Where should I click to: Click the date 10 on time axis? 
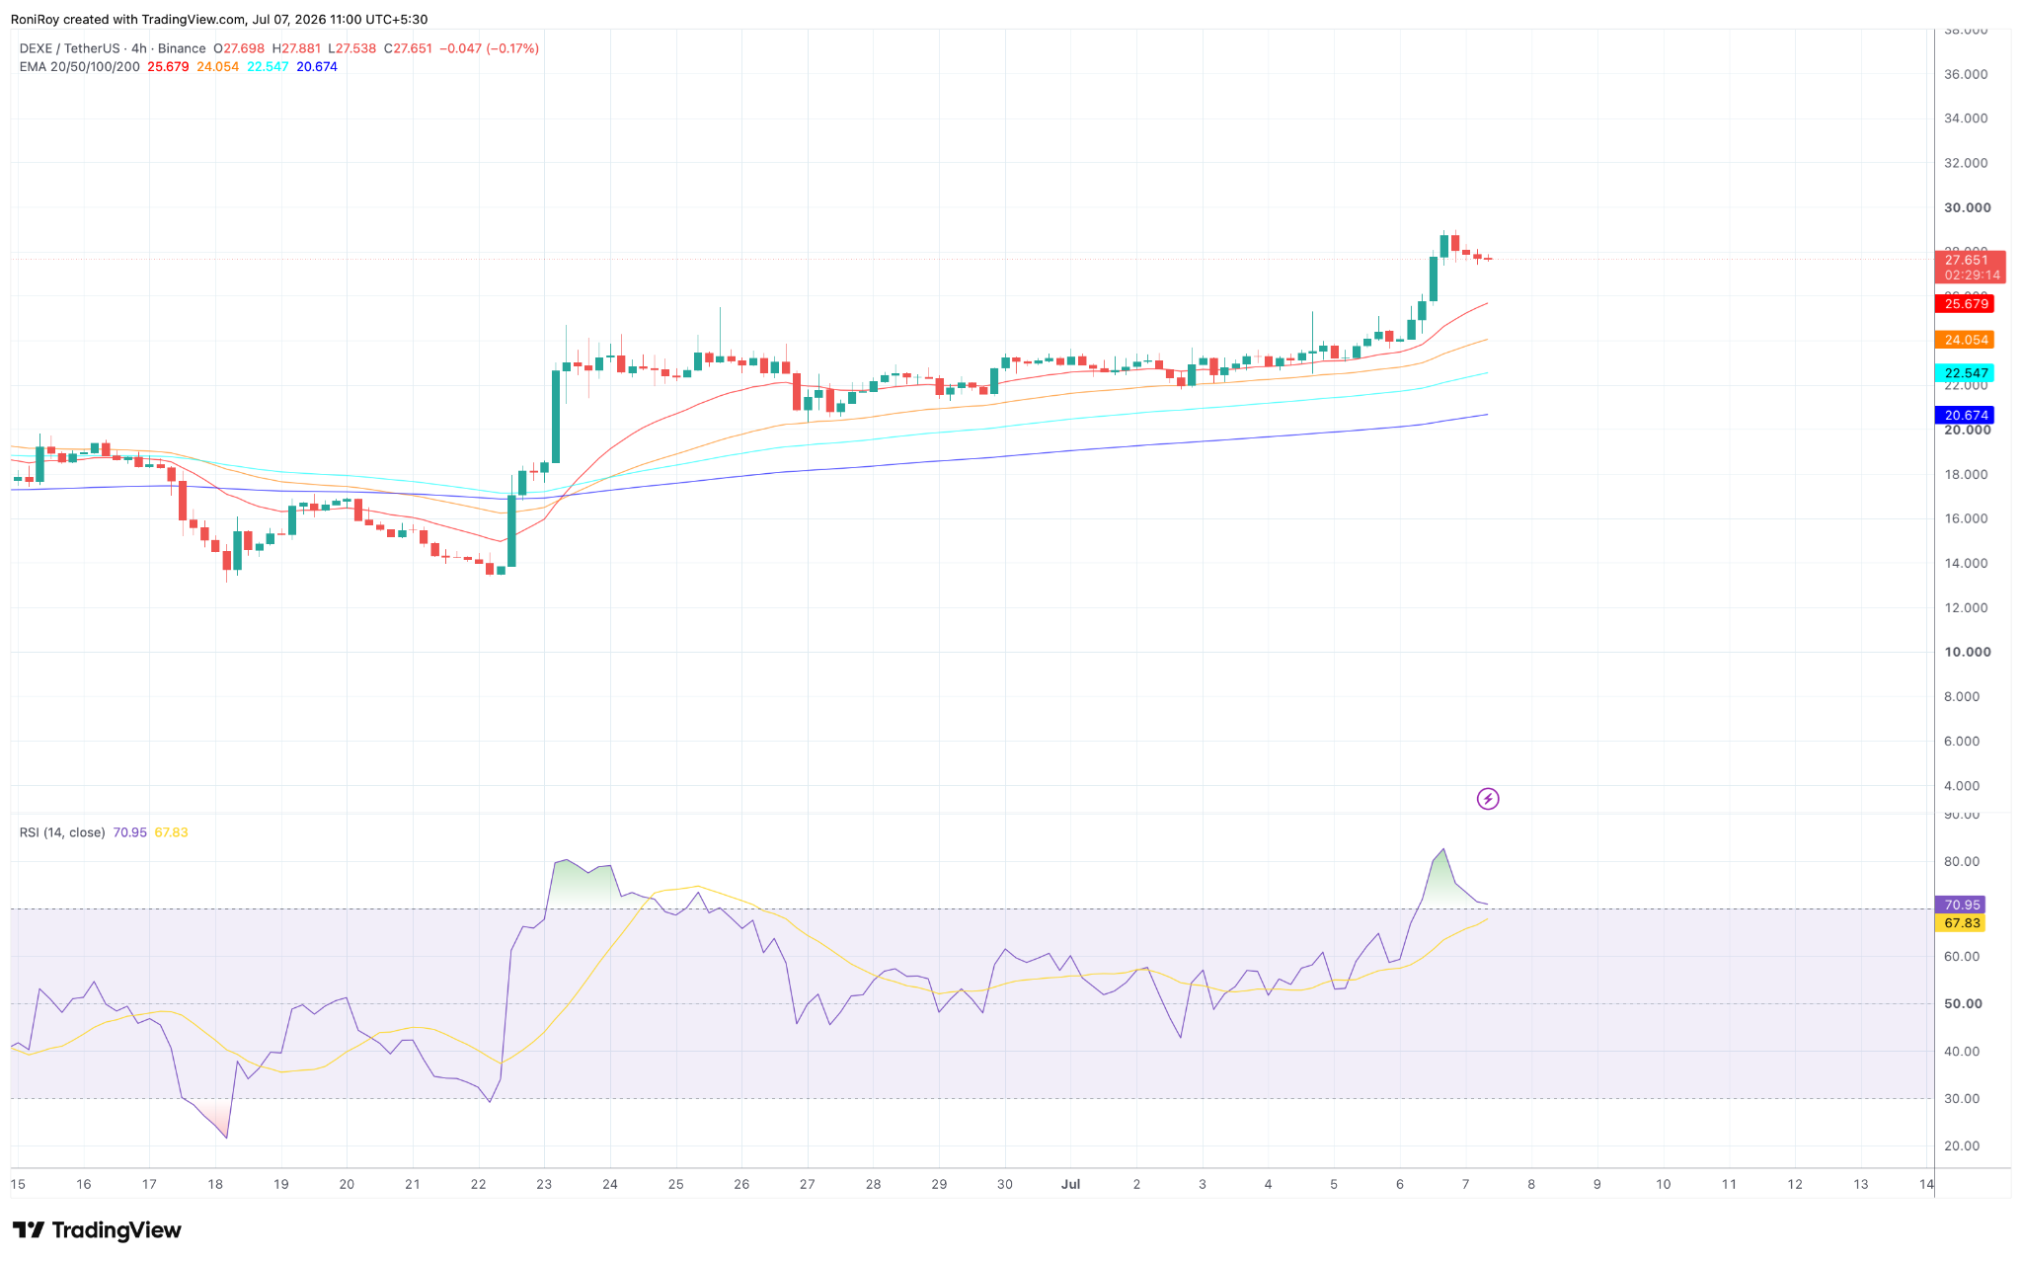tap(1663, 1184)
